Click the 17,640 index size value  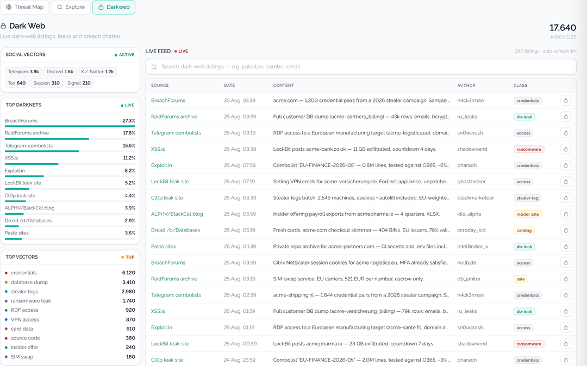pyautogui.click(x=563, y=28)
